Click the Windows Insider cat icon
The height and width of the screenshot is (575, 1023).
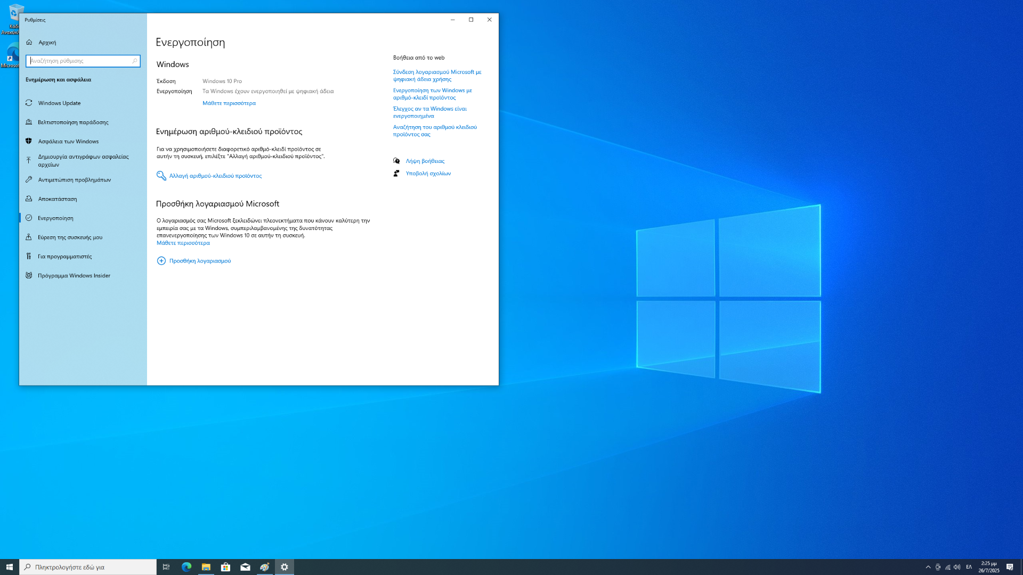coord(29,276)
